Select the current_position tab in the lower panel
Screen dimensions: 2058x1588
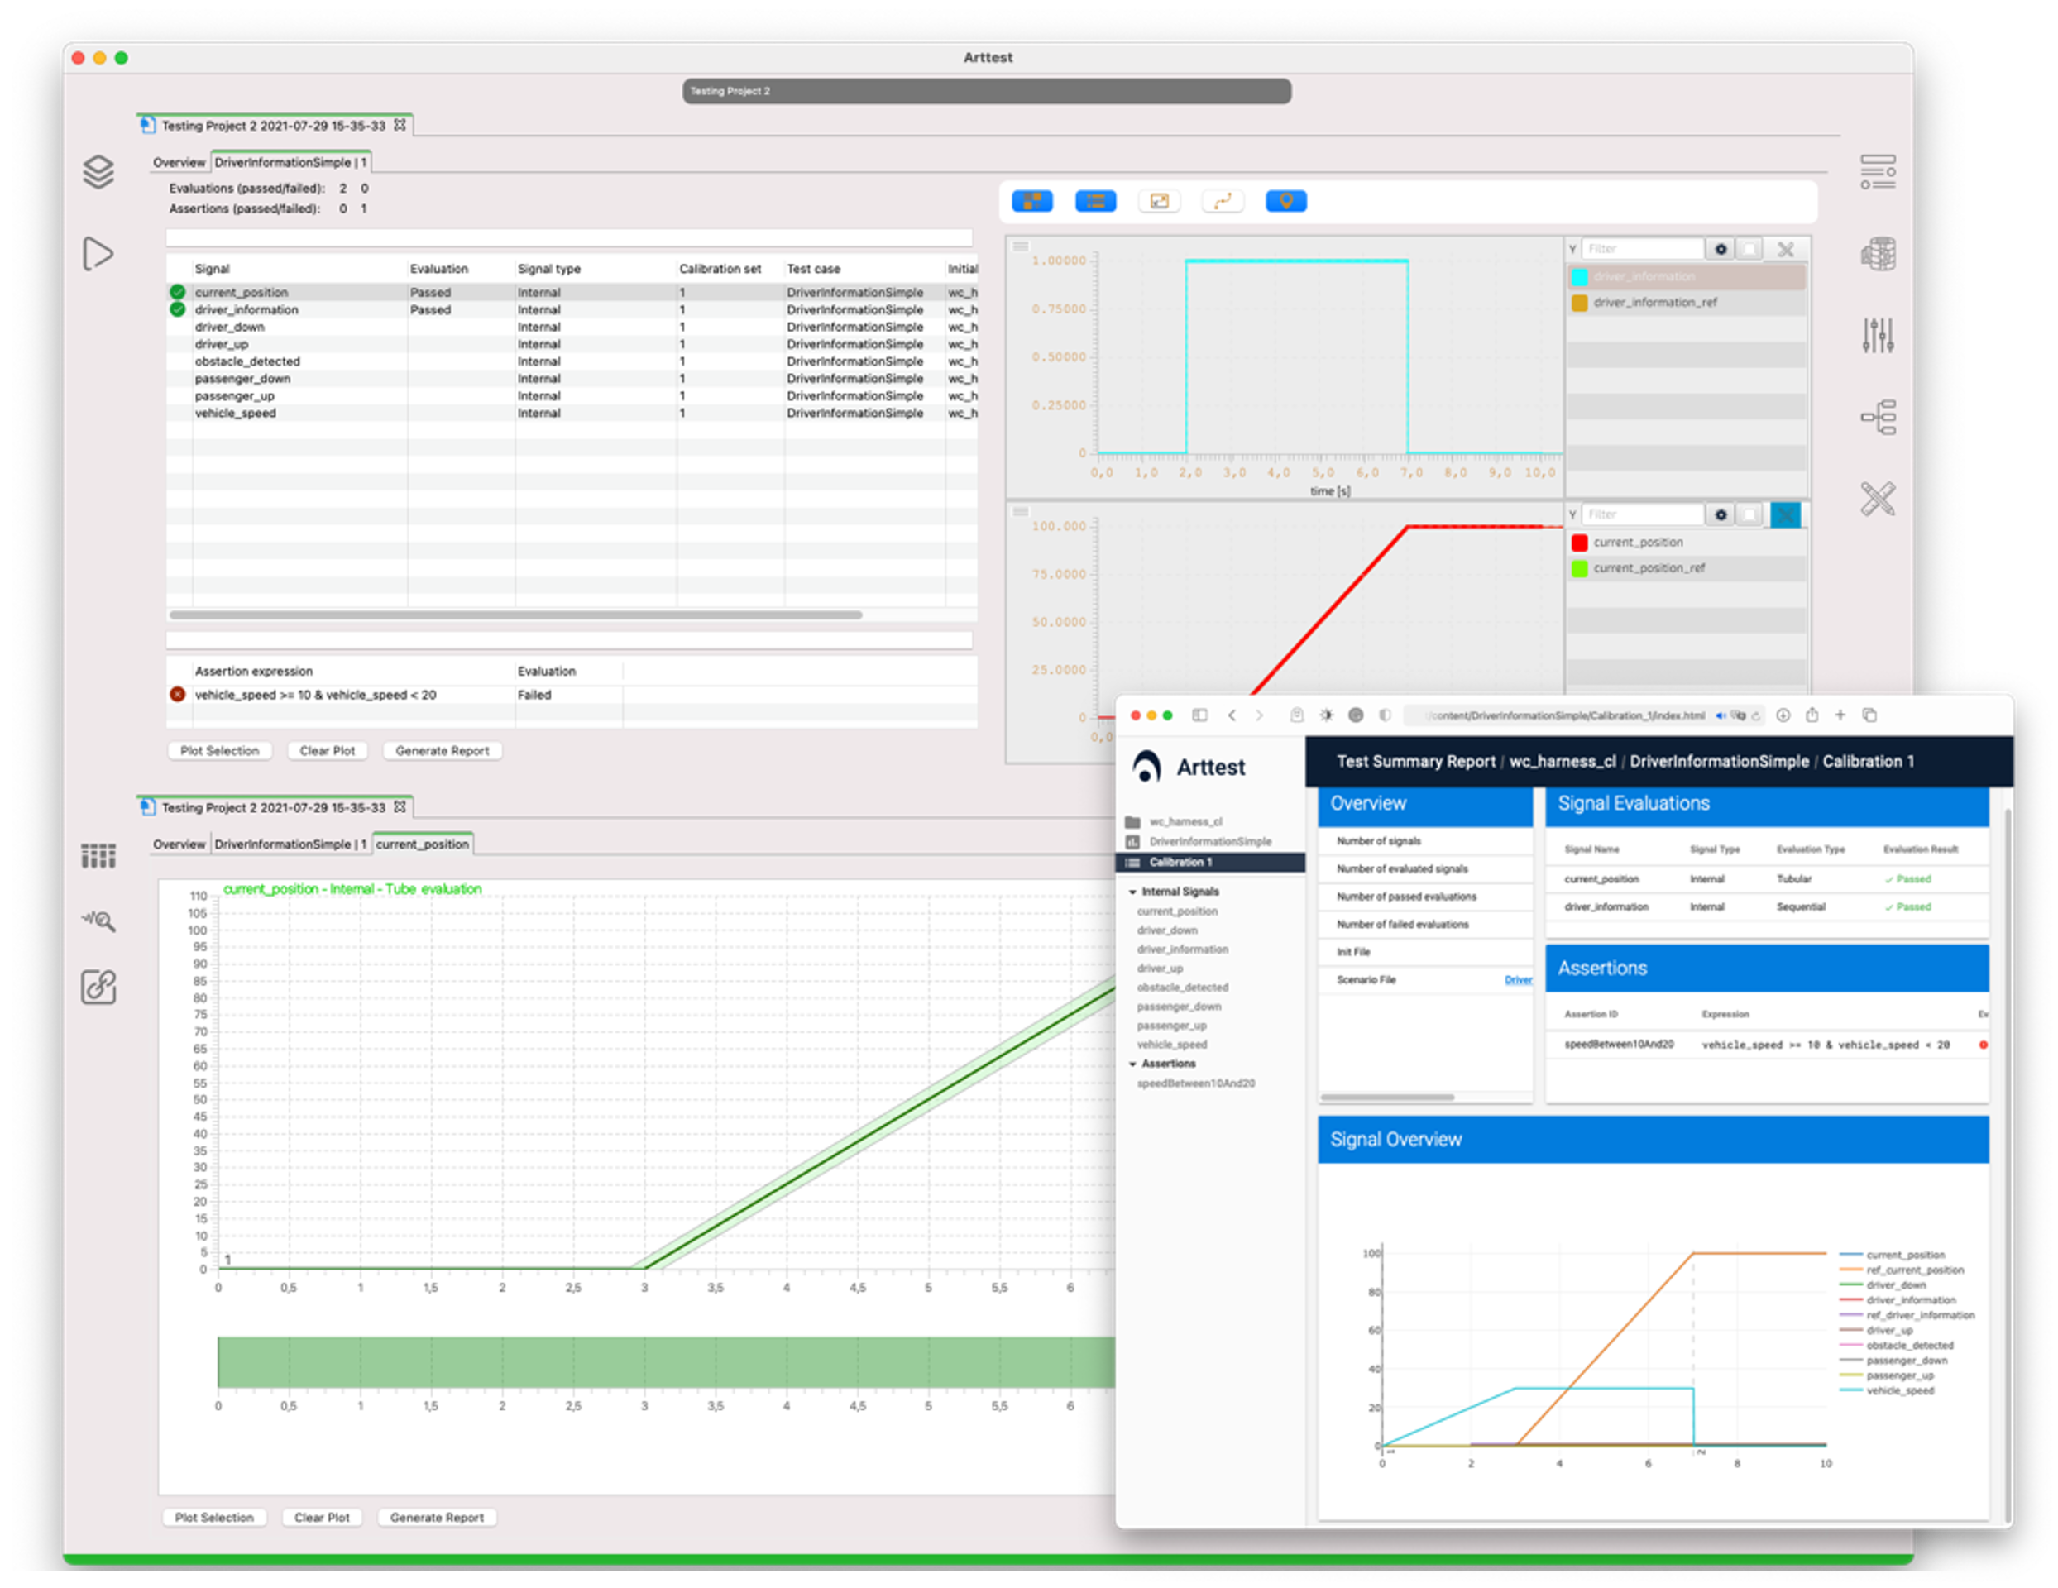pos(421,844)
